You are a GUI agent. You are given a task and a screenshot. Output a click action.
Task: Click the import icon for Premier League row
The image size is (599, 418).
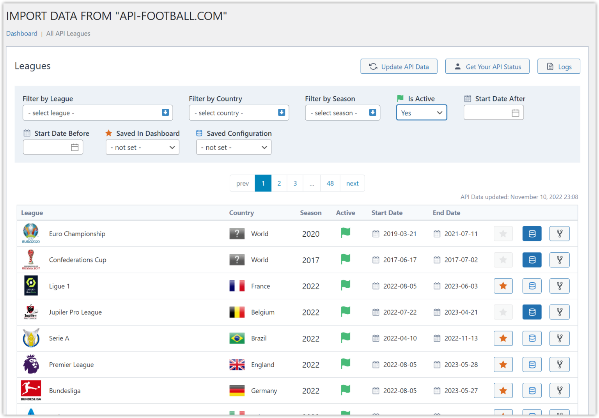560,364
